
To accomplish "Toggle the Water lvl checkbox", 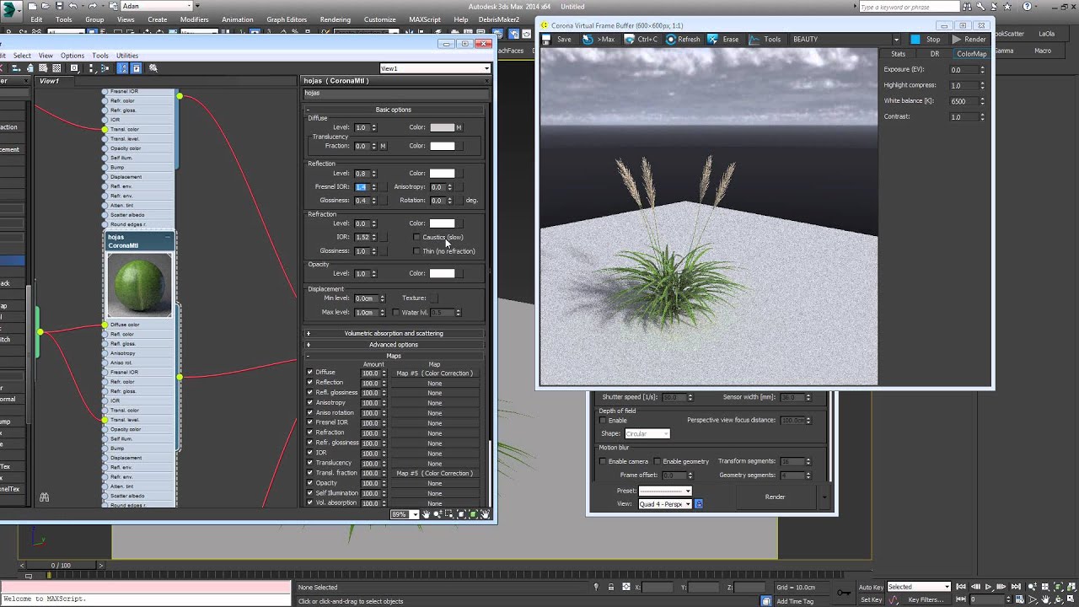I will coord(396,313).
